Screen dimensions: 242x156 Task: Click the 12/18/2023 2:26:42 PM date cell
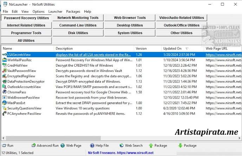(180, 65)
